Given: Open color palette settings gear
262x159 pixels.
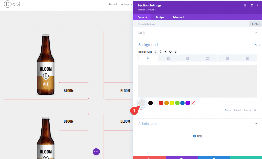Looking at the screenshot, I should click(255, 110).
